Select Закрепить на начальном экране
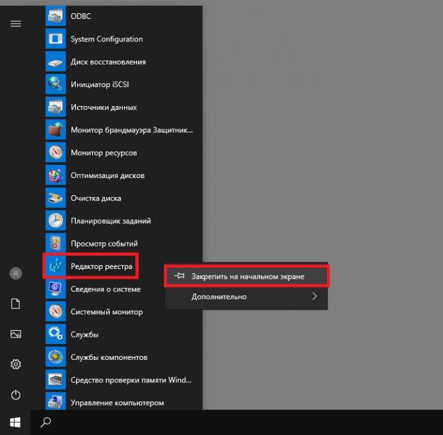Viewport: 443px width, 435px height. (246, 276)
